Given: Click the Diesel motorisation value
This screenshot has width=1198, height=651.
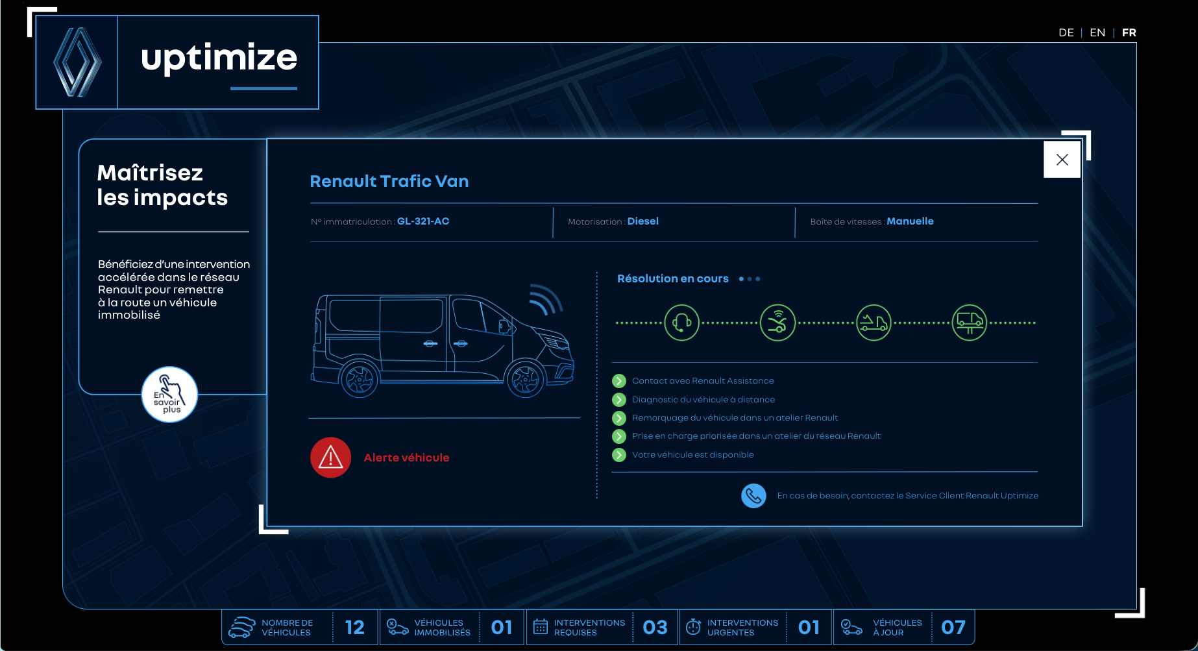Looking at the screenshot, I should [643, 221].
